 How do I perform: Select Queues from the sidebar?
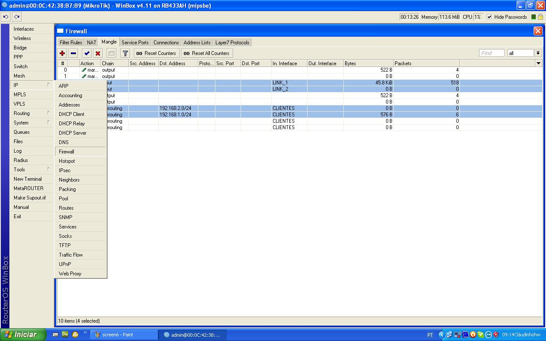click(31, 132)
